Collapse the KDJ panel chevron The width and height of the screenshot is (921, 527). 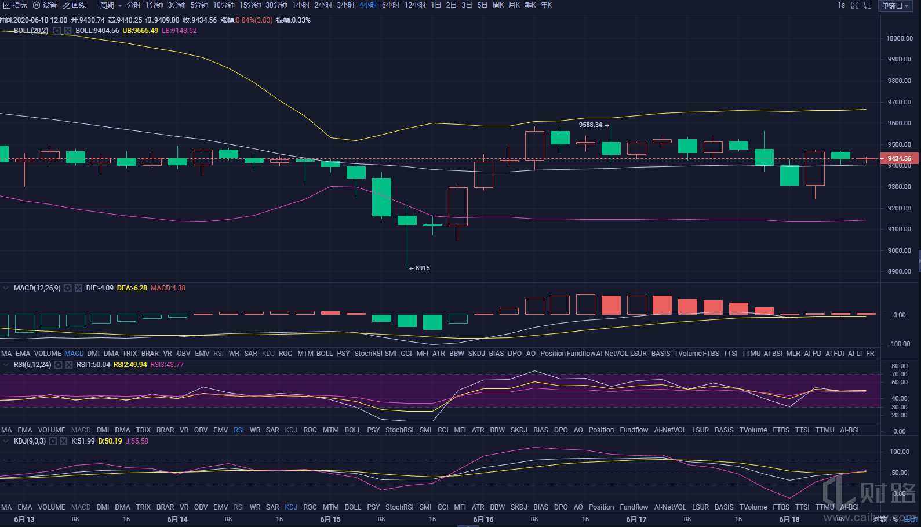pyautogui.click(x=6, y=441)
